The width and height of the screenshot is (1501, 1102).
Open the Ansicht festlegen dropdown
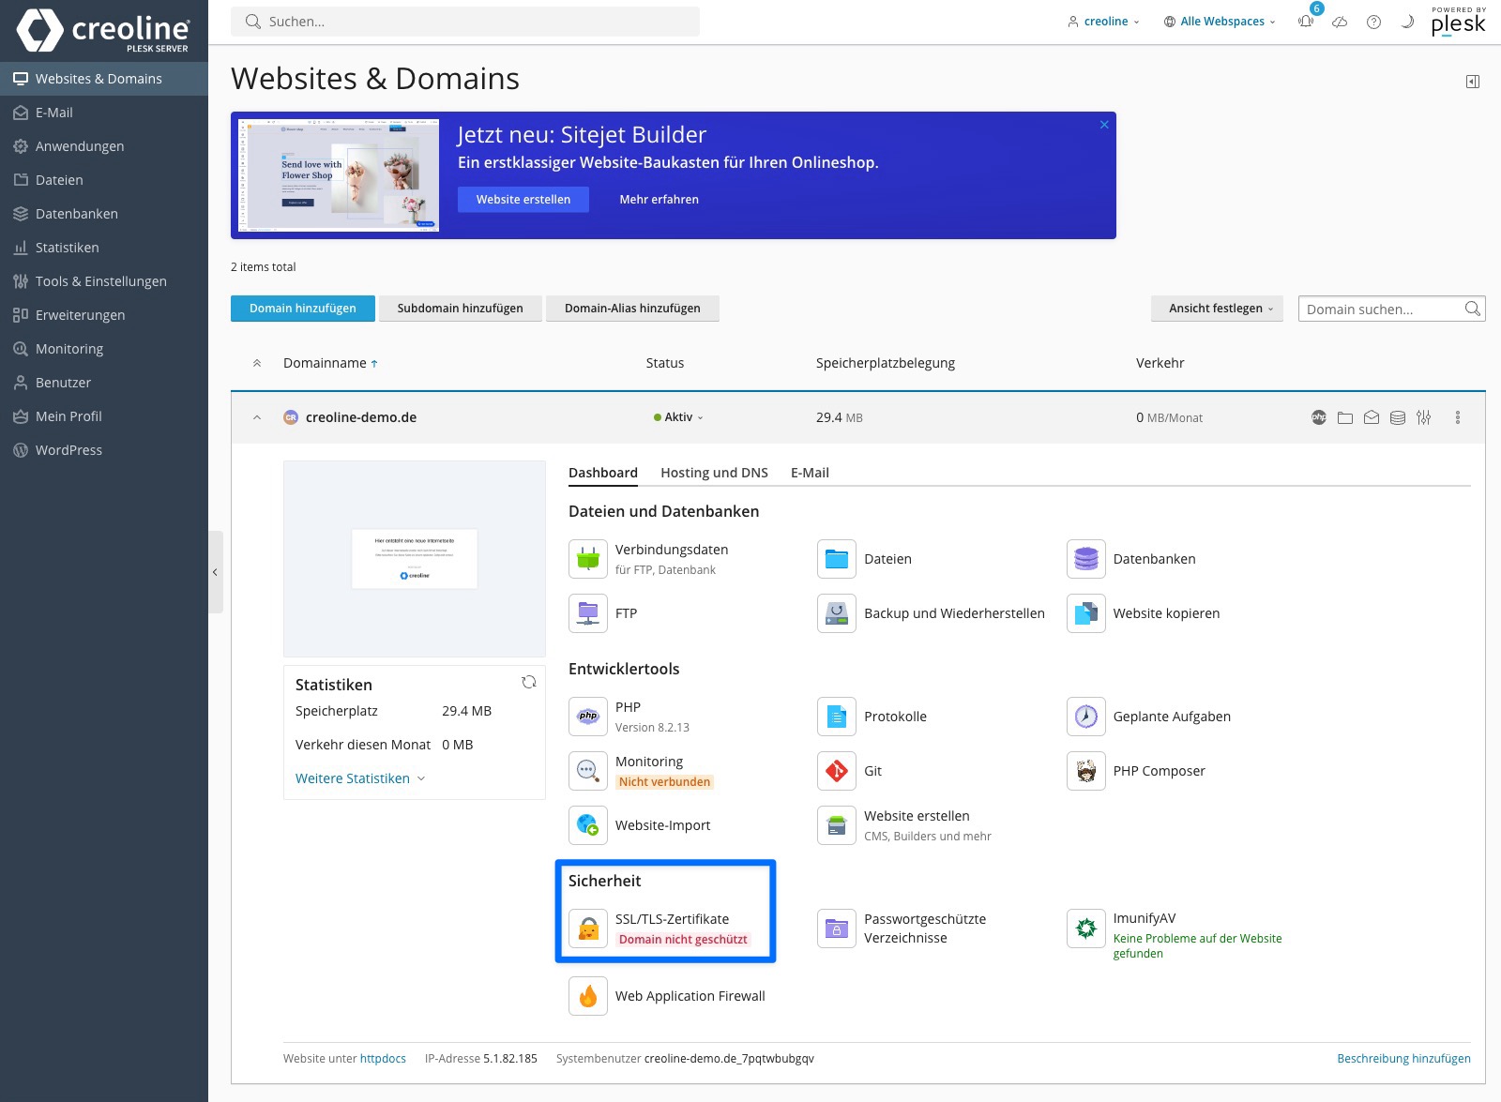pyautogui.click(x=1217, y=309)
